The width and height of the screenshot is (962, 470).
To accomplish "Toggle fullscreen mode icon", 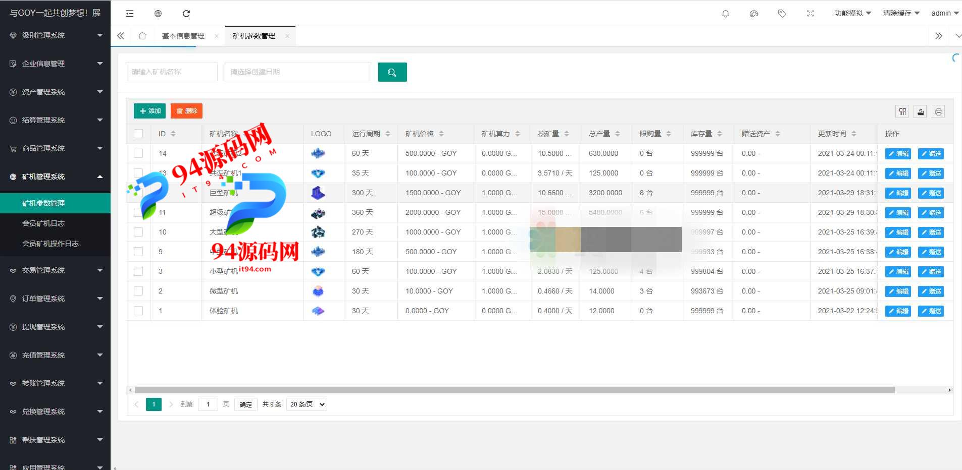I will tap(811, 14).
